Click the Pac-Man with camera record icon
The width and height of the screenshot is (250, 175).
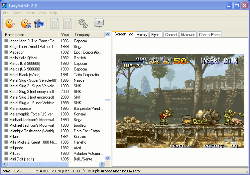pos(26,23)
